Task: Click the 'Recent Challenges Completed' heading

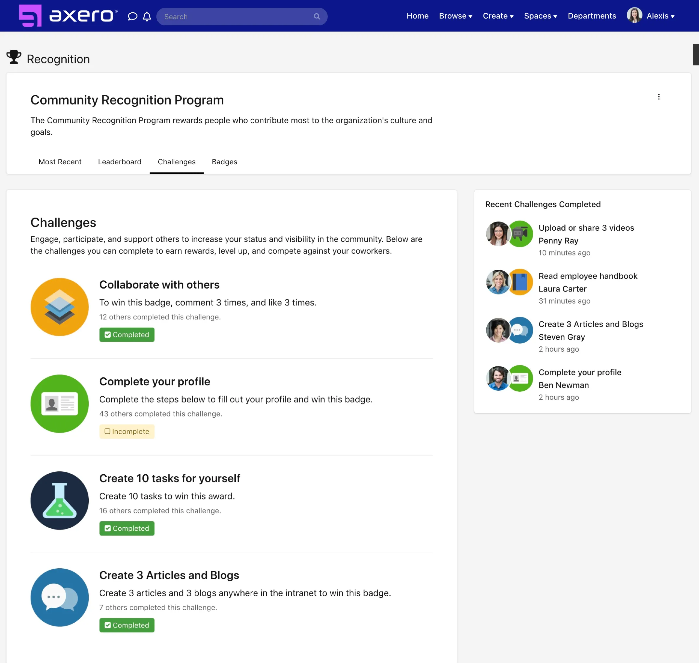Action: coord(543,204)
